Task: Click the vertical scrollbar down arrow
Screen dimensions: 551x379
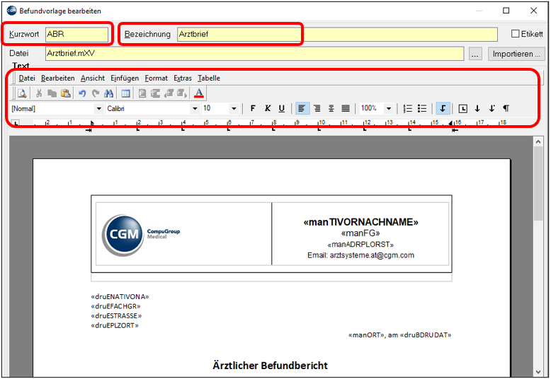Action: [x=538, y=372]
